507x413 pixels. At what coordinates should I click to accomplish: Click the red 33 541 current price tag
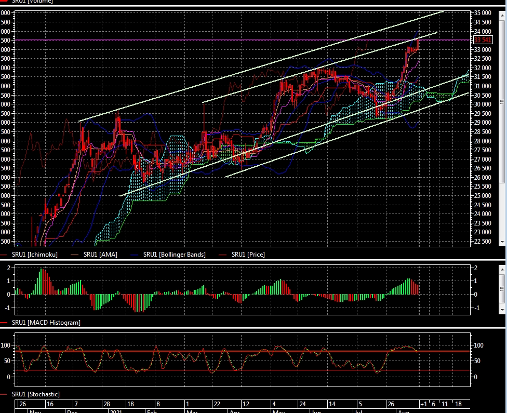[x=483, y=40]
